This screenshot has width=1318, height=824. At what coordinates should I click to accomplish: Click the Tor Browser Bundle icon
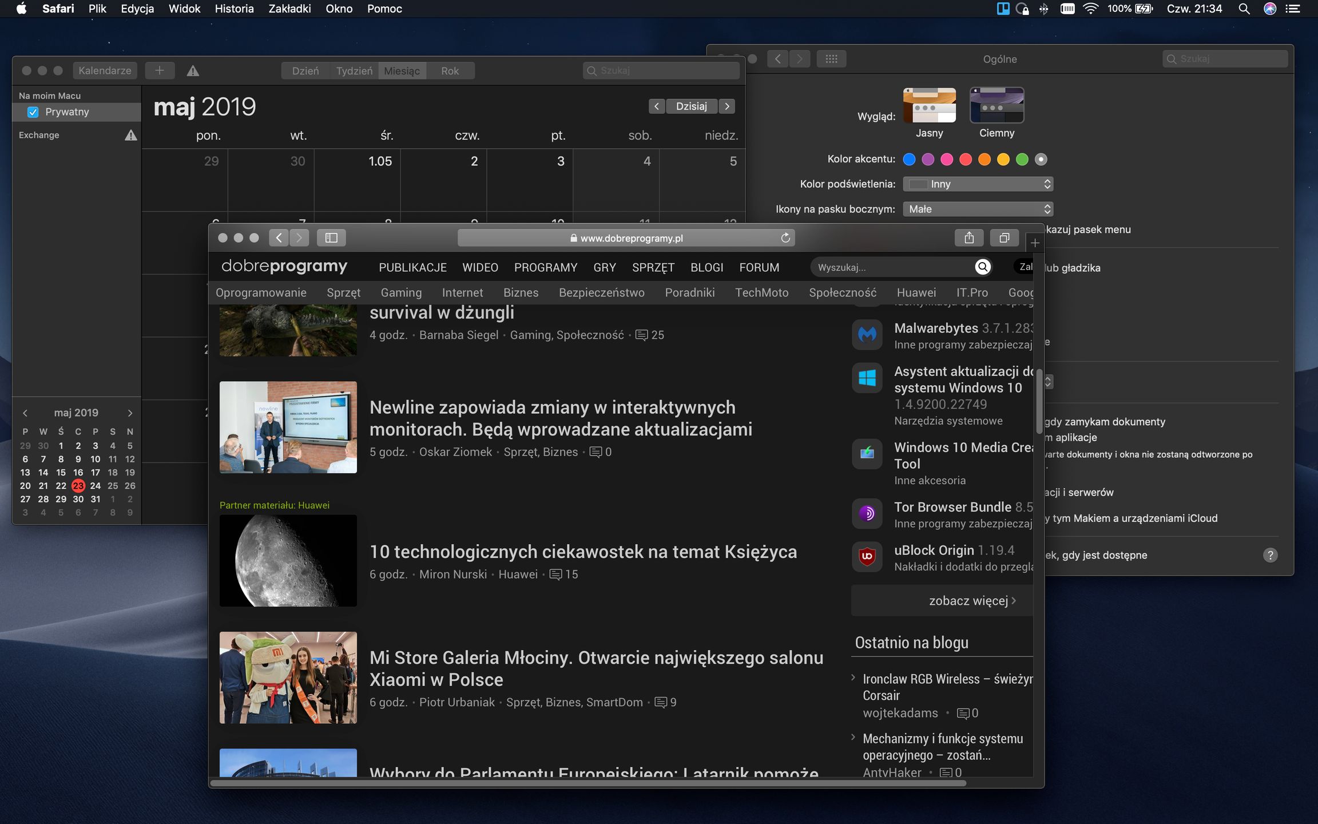pos(867,513)
